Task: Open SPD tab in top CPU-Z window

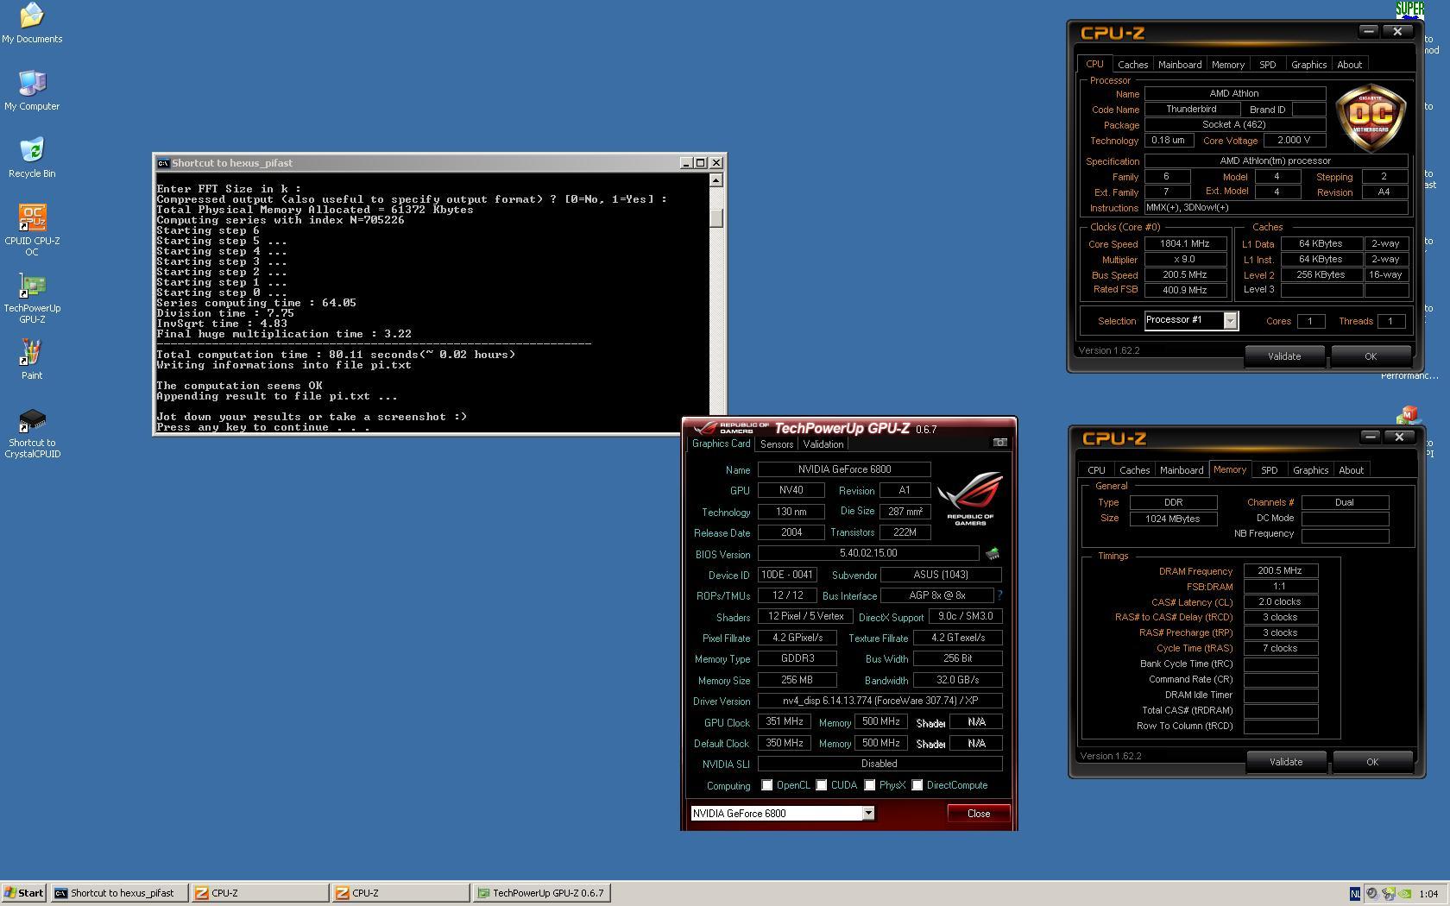Action: point(1267,65)
